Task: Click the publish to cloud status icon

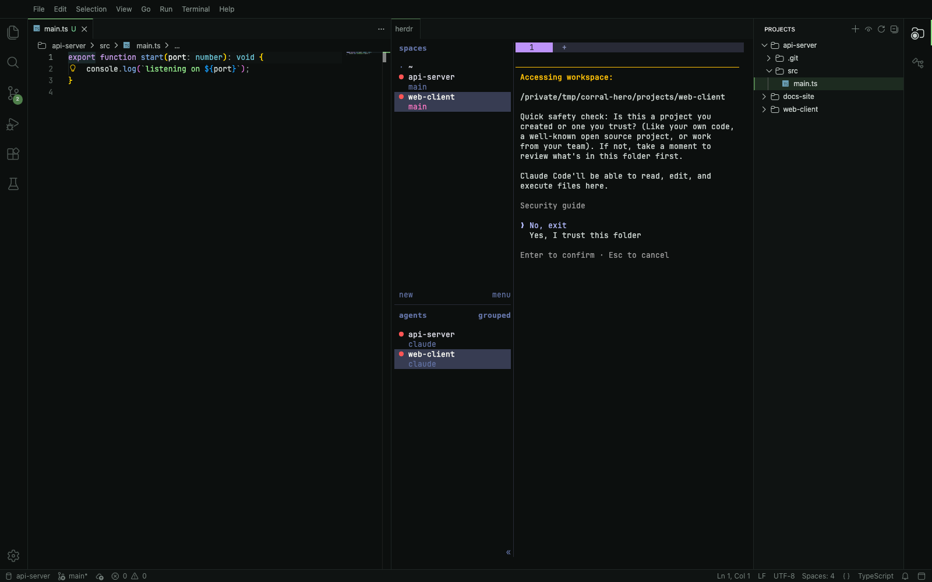Action: click(100, 576)
